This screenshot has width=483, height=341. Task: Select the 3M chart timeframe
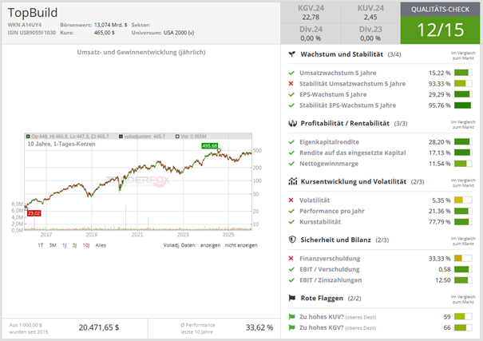(53, 245)
